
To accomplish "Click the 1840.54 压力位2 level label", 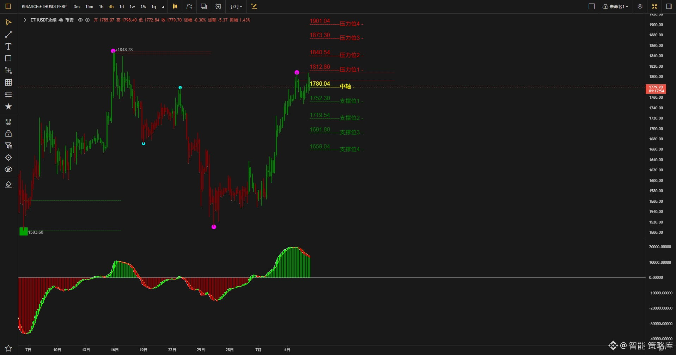I will 336,54.
